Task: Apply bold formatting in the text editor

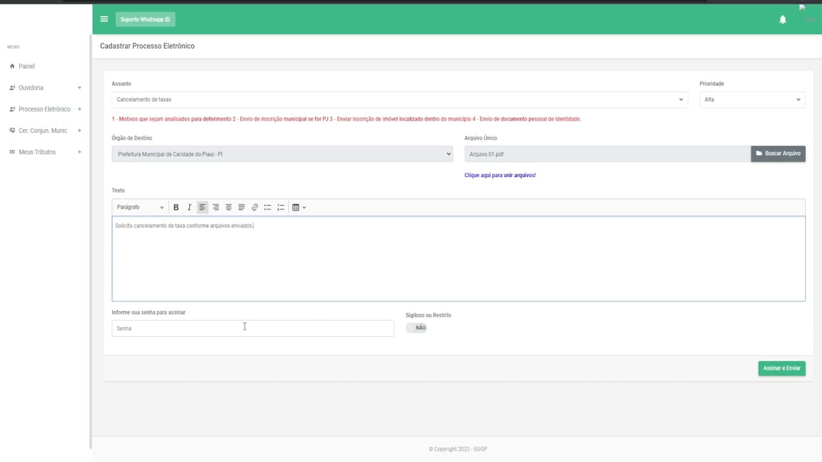Action: pos(176,207)
